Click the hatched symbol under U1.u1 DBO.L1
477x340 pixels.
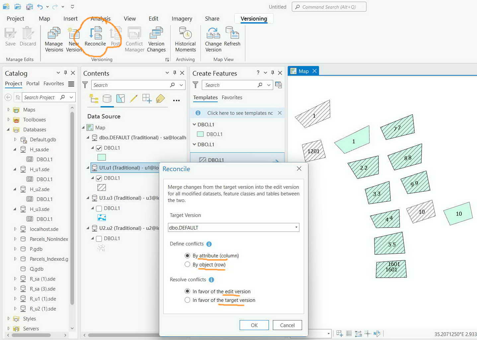pos(102,188)
